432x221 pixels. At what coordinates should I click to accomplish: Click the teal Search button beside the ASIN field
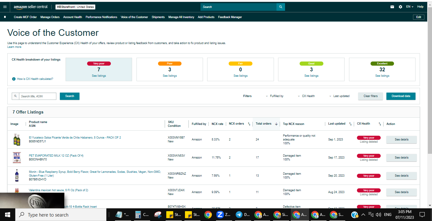tap(70, 96)
